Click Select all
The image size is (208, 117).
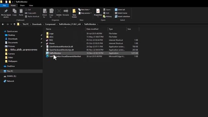click(120, 10)
